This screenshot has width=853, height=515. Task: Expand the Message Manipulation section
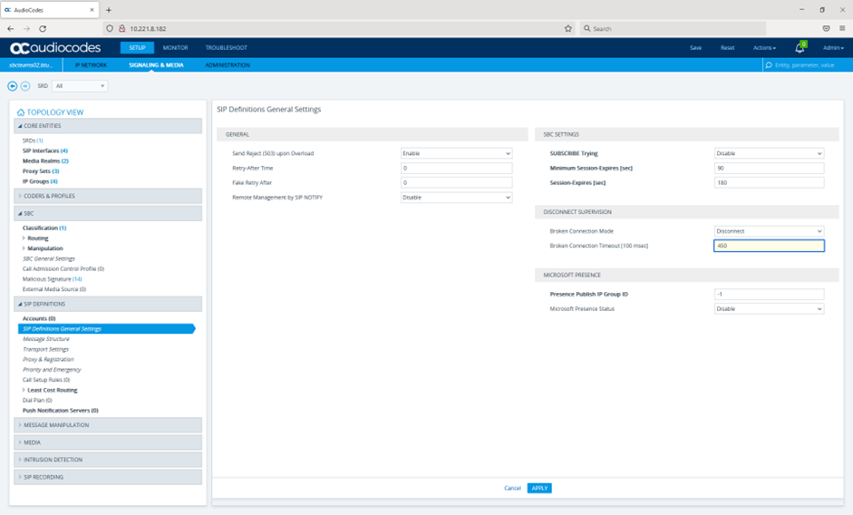click(108, 424)
